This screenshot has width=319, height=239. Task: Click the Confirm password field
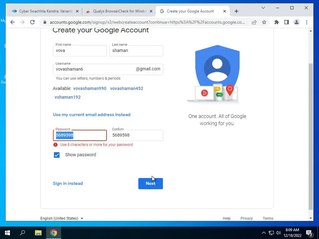pos(136,135)
